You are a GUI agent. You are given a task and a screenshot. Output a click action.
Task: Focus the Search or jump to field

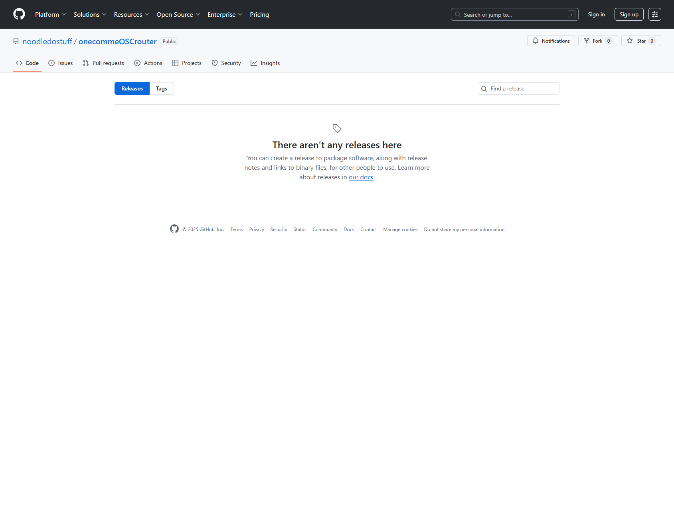pos(514,14)
